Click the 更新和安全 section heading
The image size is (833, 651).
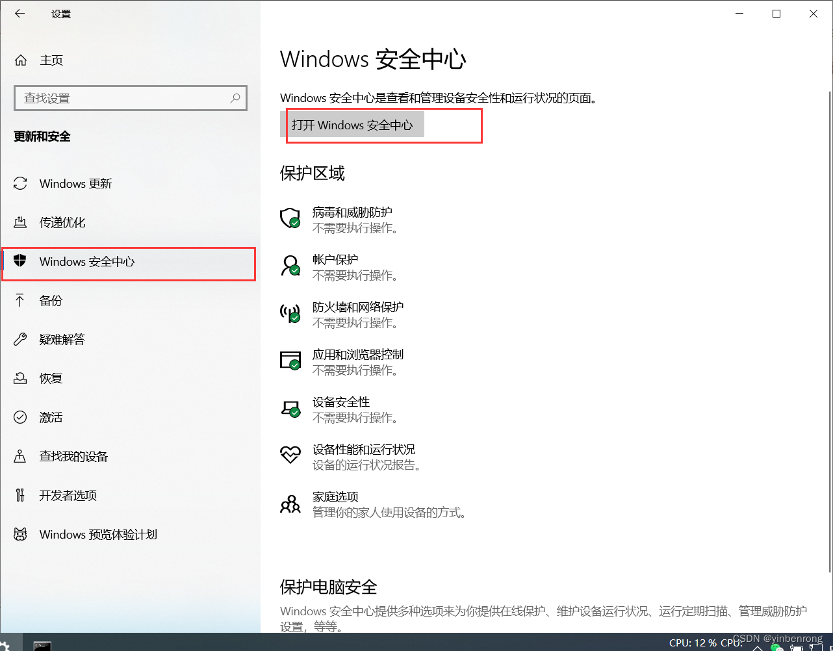pos(42,136)
